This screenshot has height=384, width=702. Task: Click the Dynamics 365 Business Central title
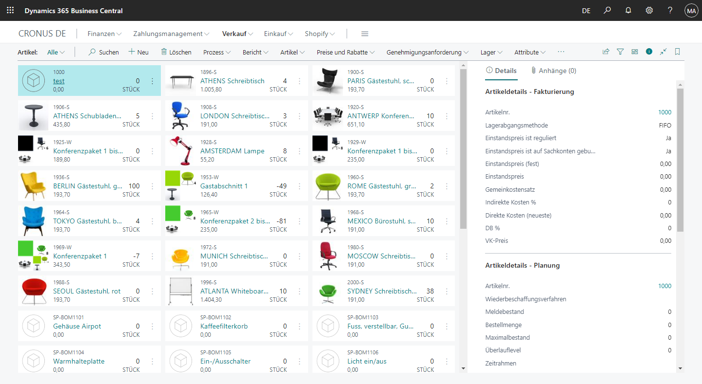pos(74,11)
